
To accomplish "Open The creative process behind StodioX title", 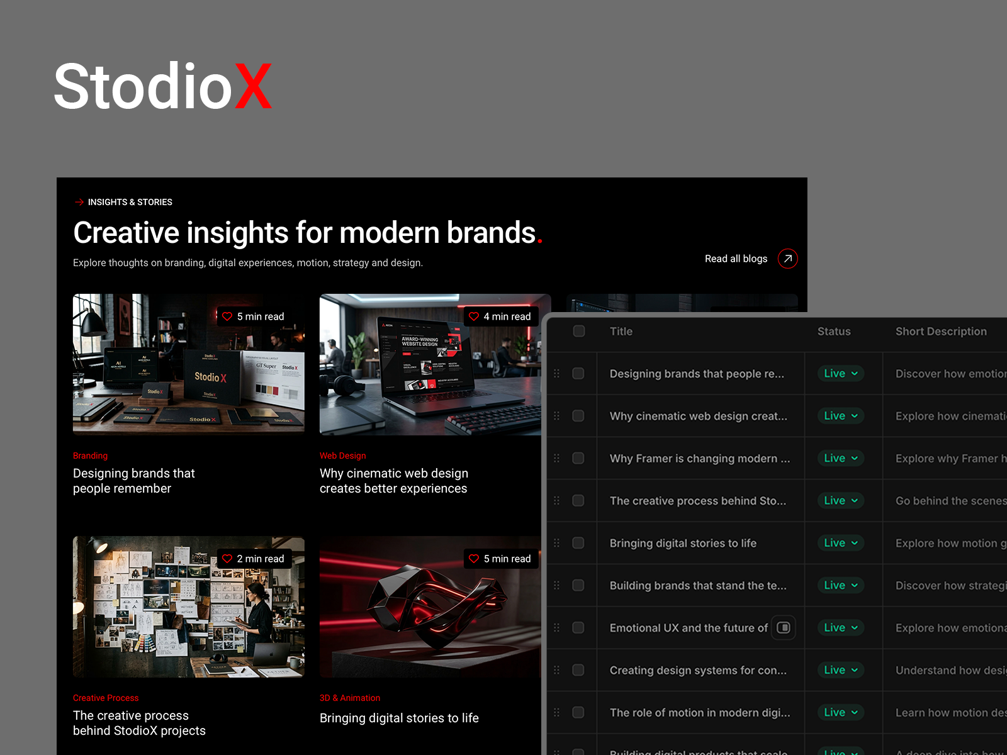I will click(x=139, y=723).
